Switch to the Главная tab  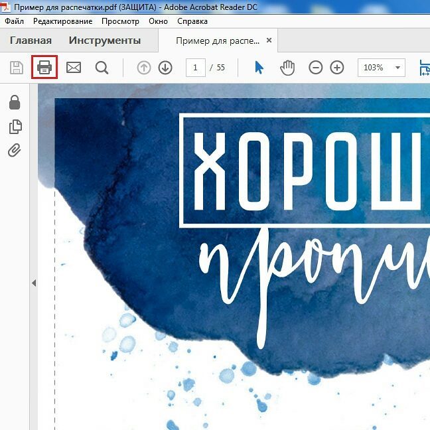coord(31,40)
